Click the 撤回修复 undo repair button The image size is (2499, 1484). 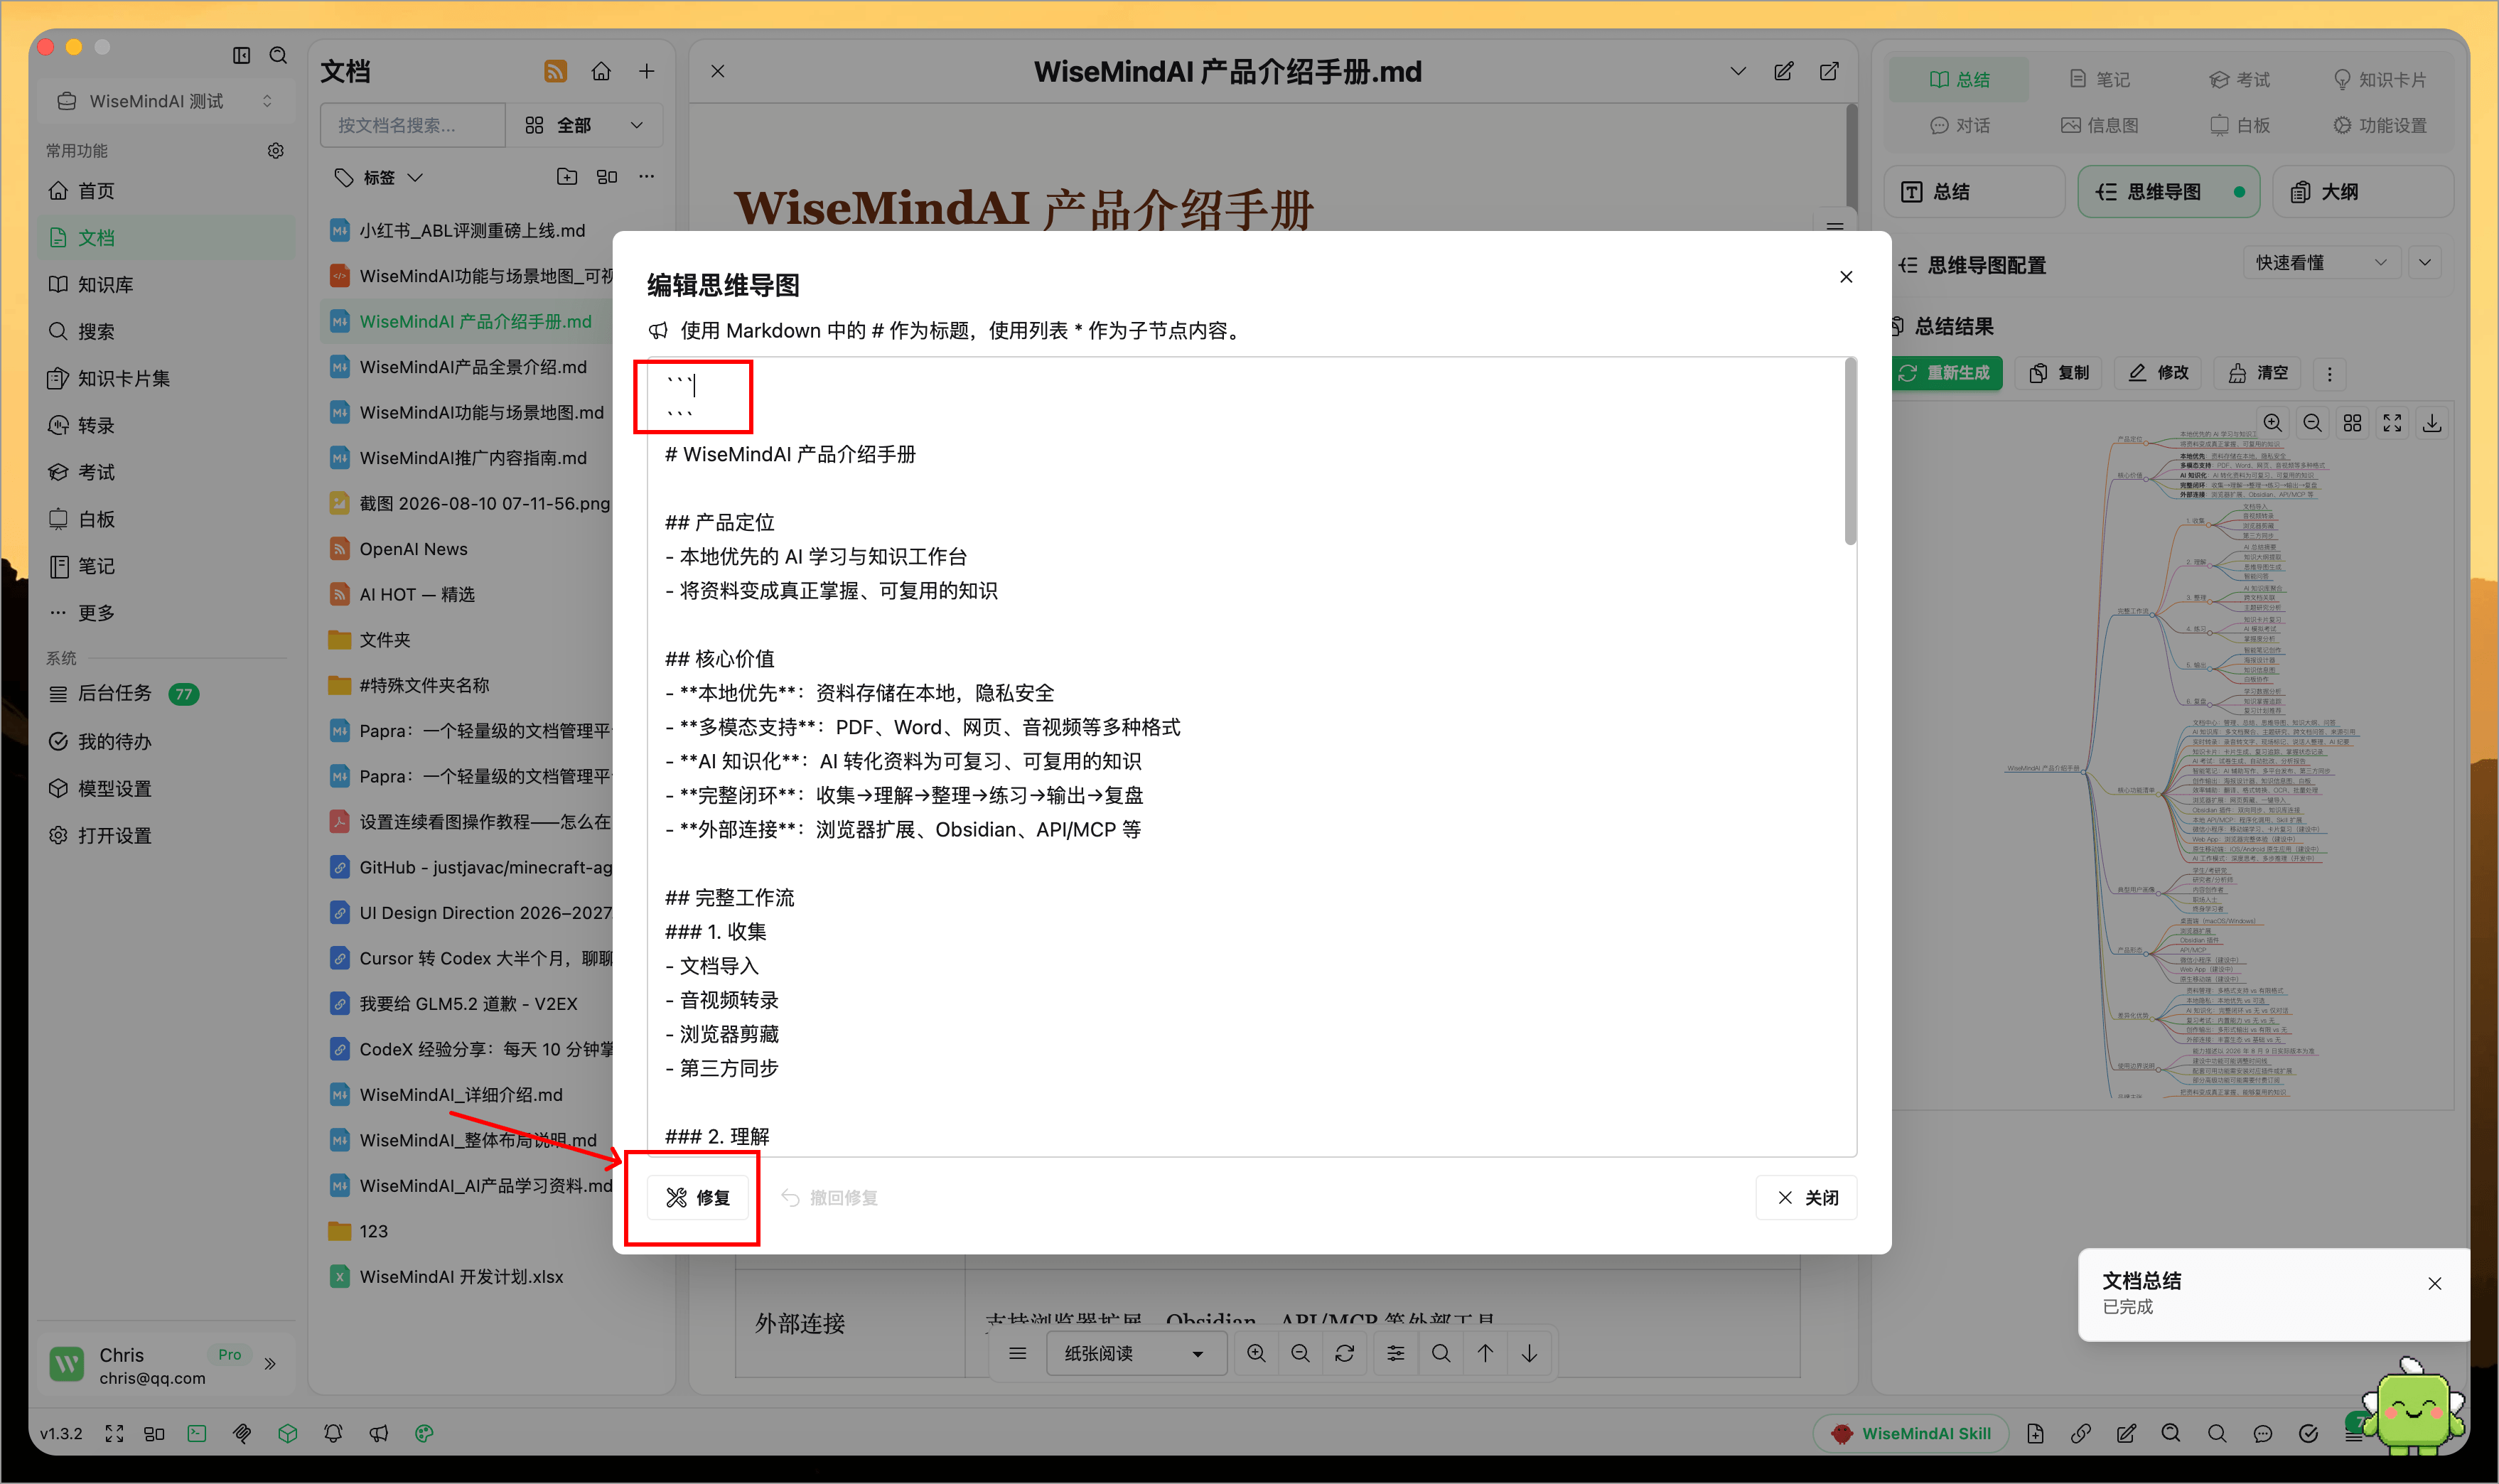(829, 1197)
